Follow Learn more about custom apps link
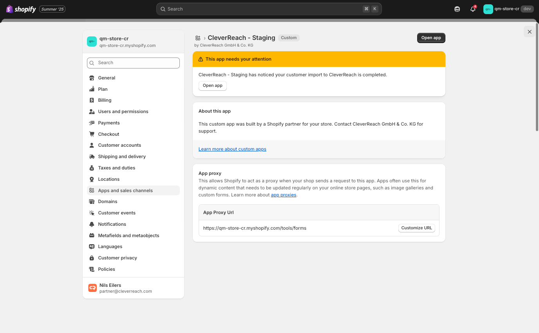This screenshot has width=539, height=333. click(232, 149)
